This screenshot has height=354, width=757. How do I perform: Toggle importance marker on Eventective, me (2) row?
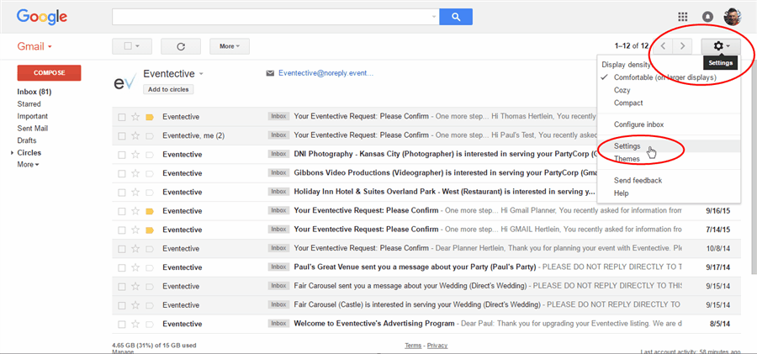(x=149, y=135)
